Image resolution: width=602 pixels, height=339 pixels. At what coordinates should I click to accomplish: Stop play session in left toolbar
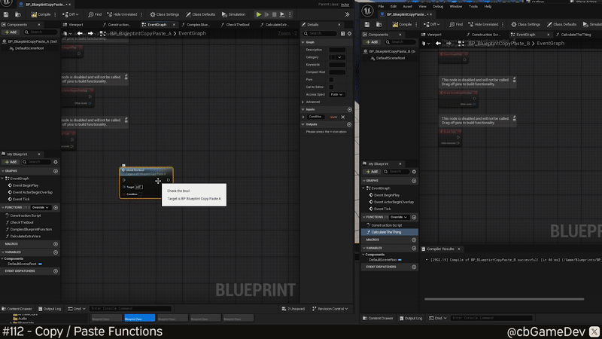(x=274, y=14)
